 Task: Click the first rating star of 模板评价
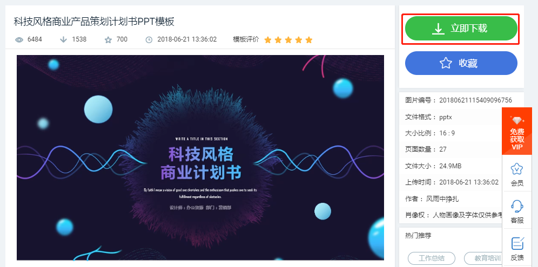click(x=268, y=40)
